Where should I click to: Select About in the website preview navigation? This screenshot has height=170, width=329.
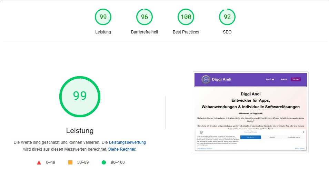click(x=283, y=79)
